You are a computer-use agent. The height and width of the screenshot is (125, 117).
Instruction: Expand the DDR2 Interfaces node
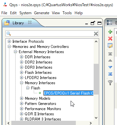pyautogui.click(x=21, y=62)
